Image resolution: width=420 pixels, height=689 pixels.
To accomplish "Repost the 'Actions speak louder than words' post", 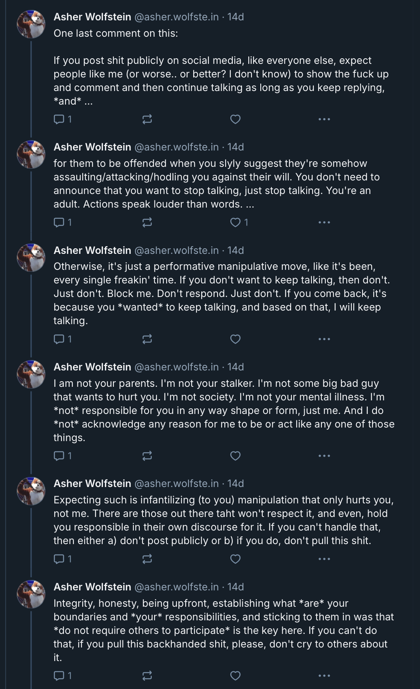I will pos(147,222).
